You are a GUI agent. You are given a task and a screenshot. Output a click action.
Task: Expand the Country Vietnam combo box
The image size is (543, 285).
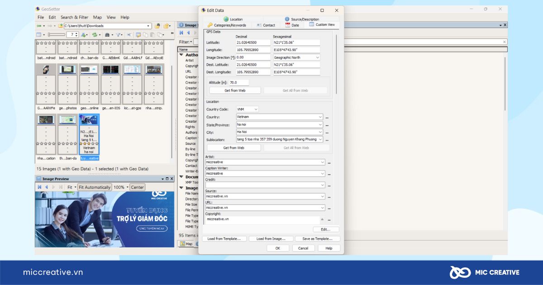pyautogui.click(x=320, y=117)
